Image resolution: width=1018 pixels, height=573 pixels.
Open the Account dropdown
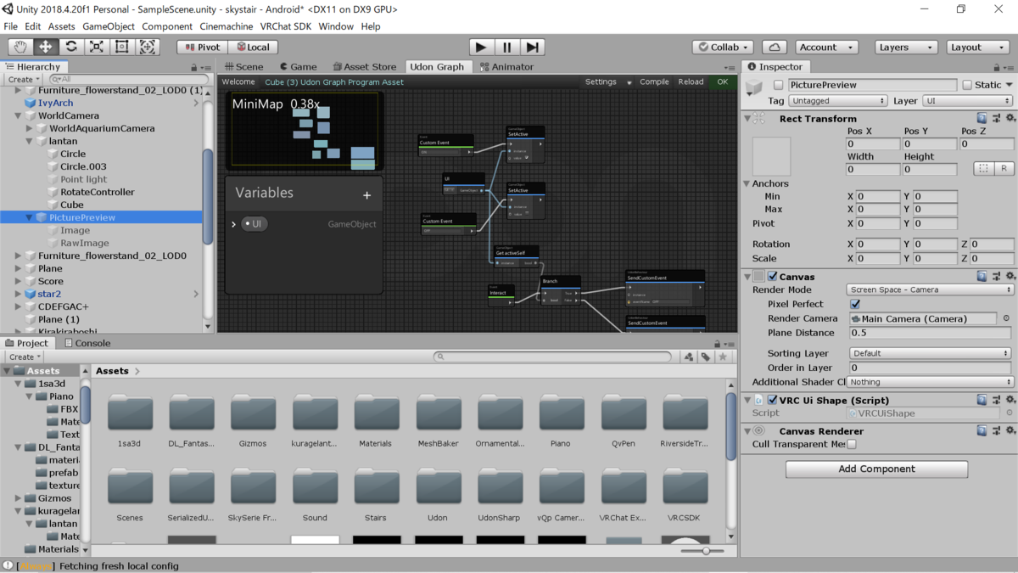click(x=826, y=48)
